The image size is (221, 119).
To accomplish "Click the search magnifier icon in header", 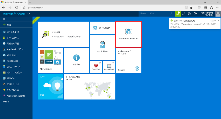I will coord(172,14).
